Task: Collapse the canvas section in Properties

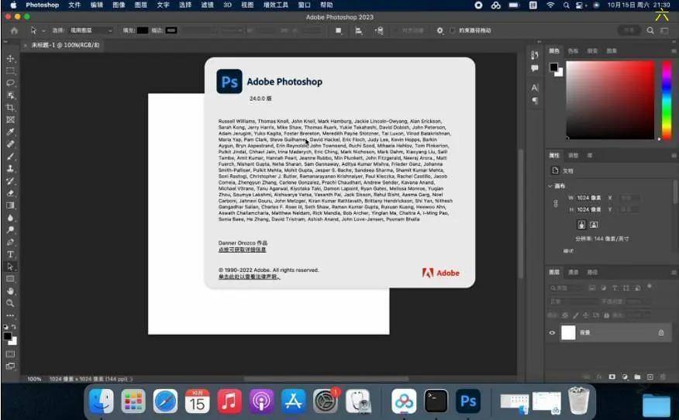Action: tap(550, 186)
